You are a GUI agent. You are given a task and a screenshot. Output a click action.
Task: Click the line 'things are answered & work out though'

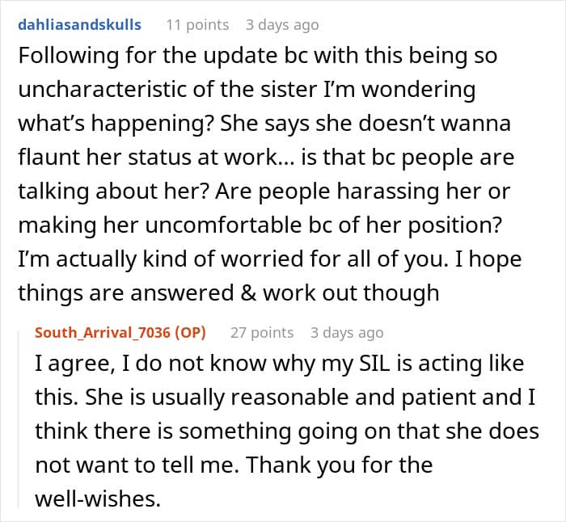point(229,293)
